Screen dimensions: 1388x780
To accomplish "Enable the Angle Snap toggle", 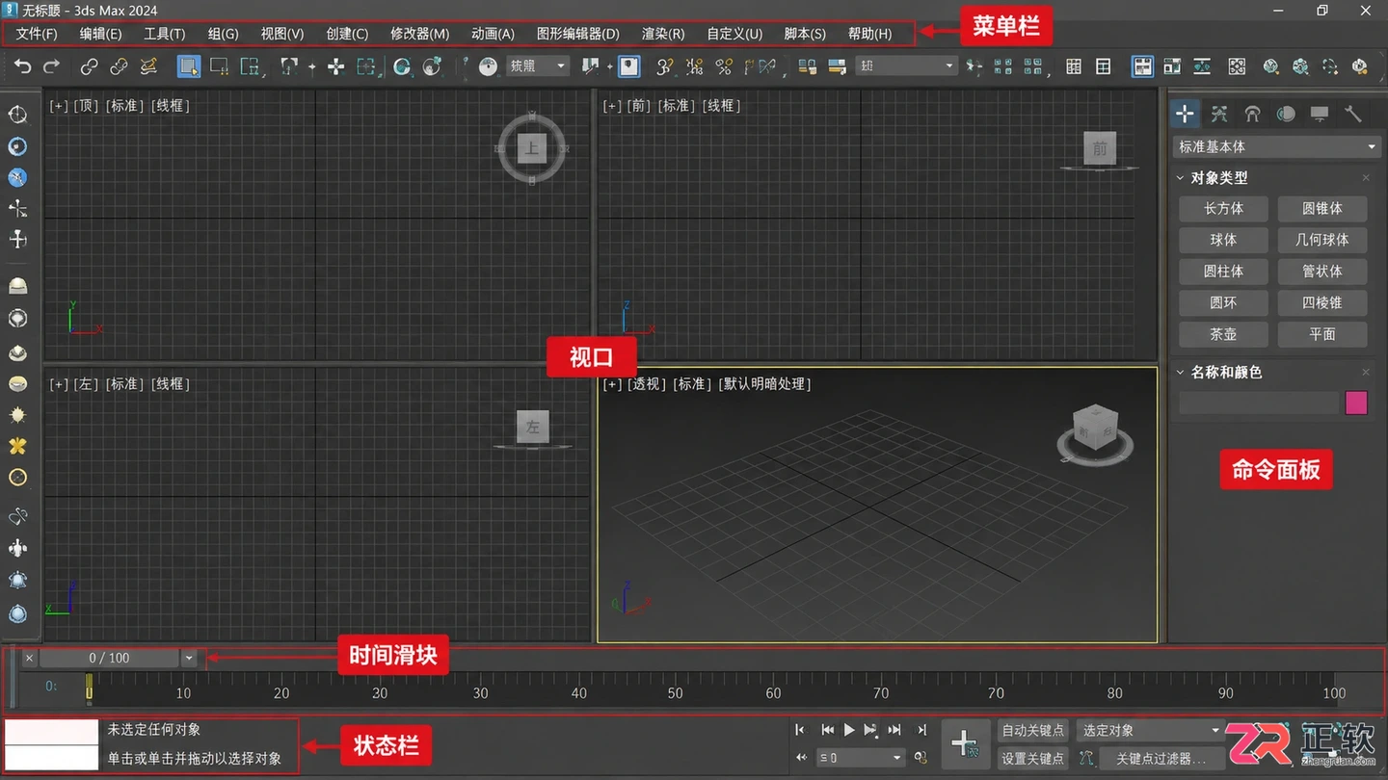I will [694, 66].
